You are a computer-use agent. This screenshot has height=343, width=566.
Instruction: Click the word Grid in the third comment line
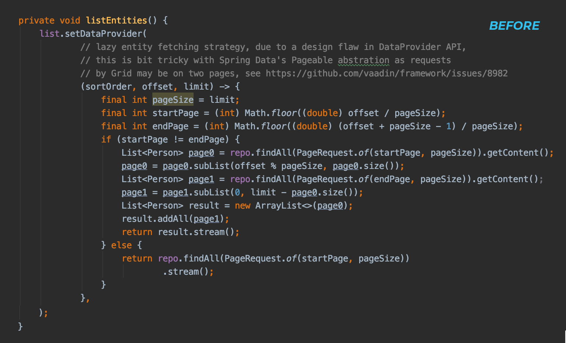point(121,73)
